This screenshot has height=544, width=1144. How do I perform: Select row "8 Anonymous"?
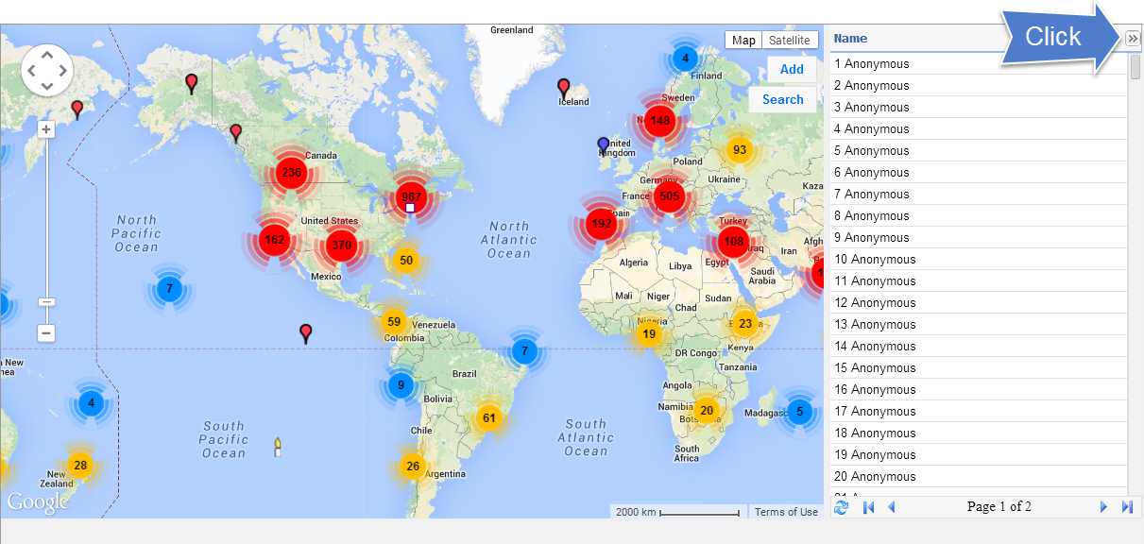tap(979, 216)
